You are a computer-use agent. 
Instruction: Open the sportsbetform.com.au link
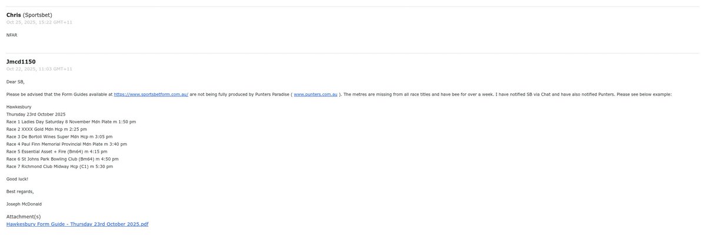pos(151,94)
